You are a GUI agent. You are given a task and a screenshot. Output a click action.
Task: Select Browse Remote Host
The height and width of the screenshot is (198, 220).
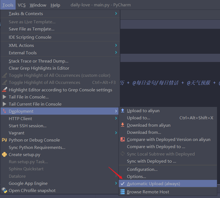(168, 192)
